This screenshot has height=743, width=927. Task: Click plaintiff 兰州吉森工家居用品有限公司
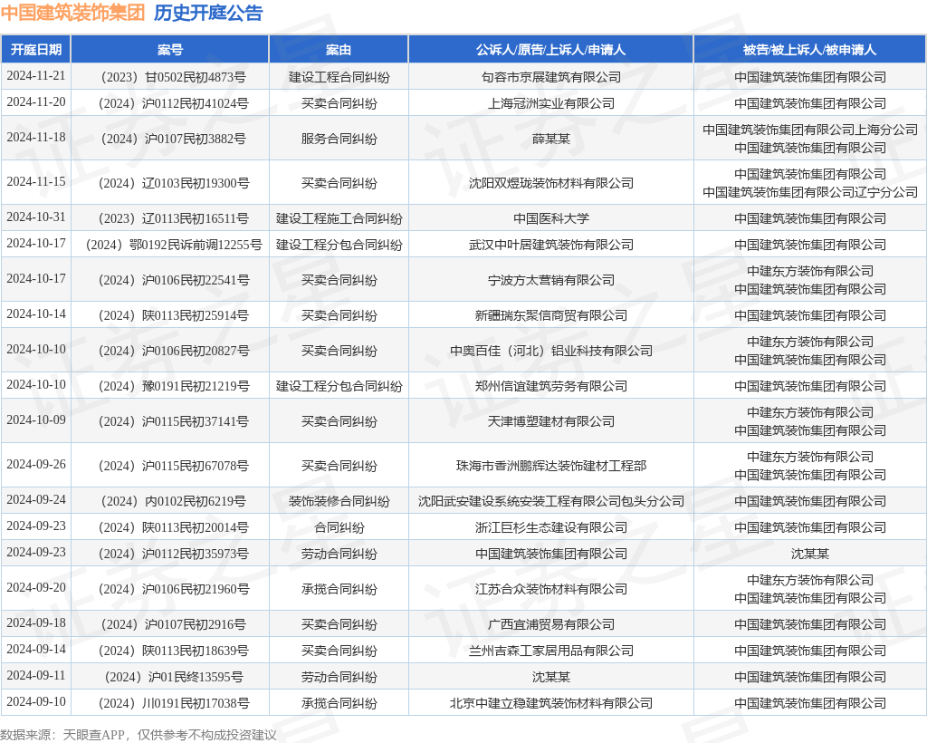[551, 651]
